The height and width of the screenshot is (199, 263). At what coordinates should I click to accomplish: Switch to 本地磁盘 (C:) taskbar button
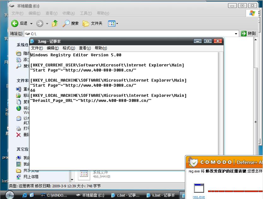(x=90, y=195)
